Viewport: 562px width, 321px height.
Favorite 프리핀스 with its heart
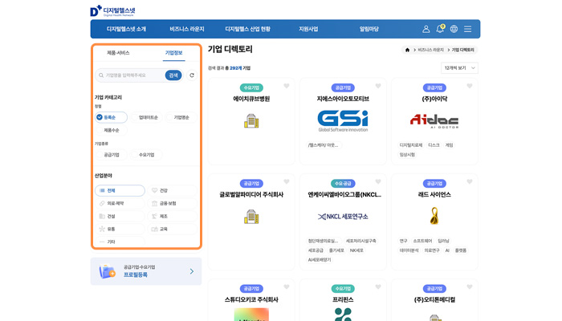[x=378, y=286]
